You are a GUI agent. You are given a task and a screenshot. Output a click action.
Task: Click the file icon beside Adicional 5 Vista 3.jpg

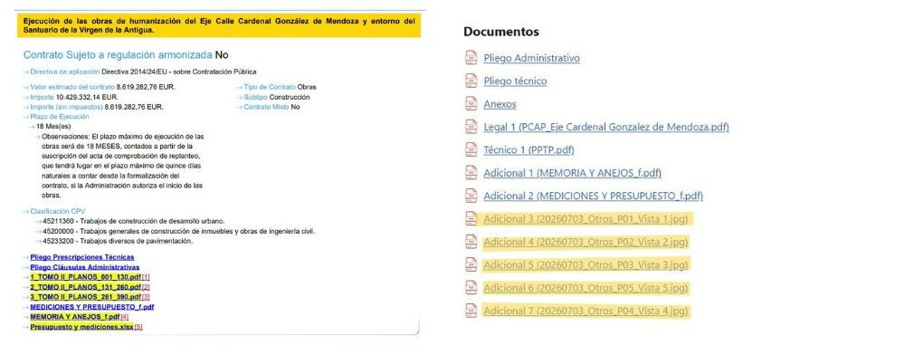coord(472,265)
